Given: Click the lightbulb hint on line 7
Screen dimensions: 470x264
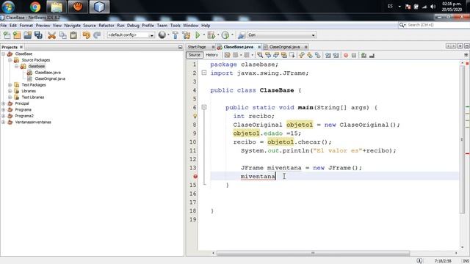Looking at the screenshot, I should pos(195,116).
